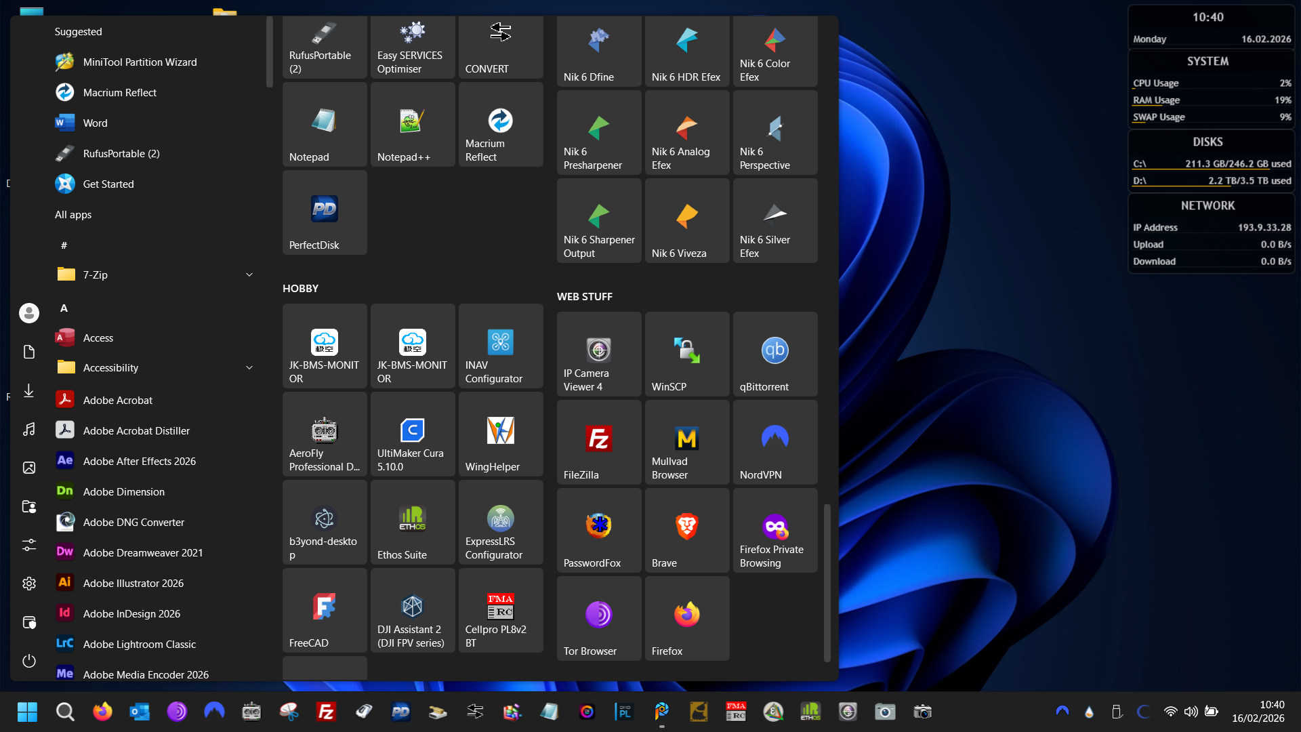Open the WinSCP tile

(x=686, y=354)
